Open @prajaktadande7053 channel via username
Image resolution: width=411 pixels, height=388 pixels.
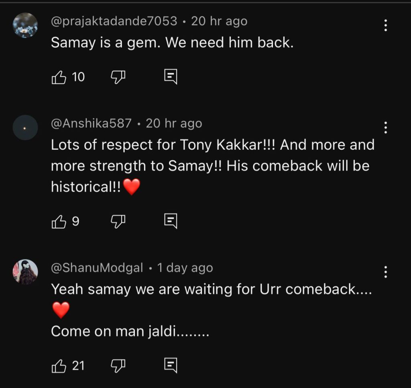pos(114,21)
